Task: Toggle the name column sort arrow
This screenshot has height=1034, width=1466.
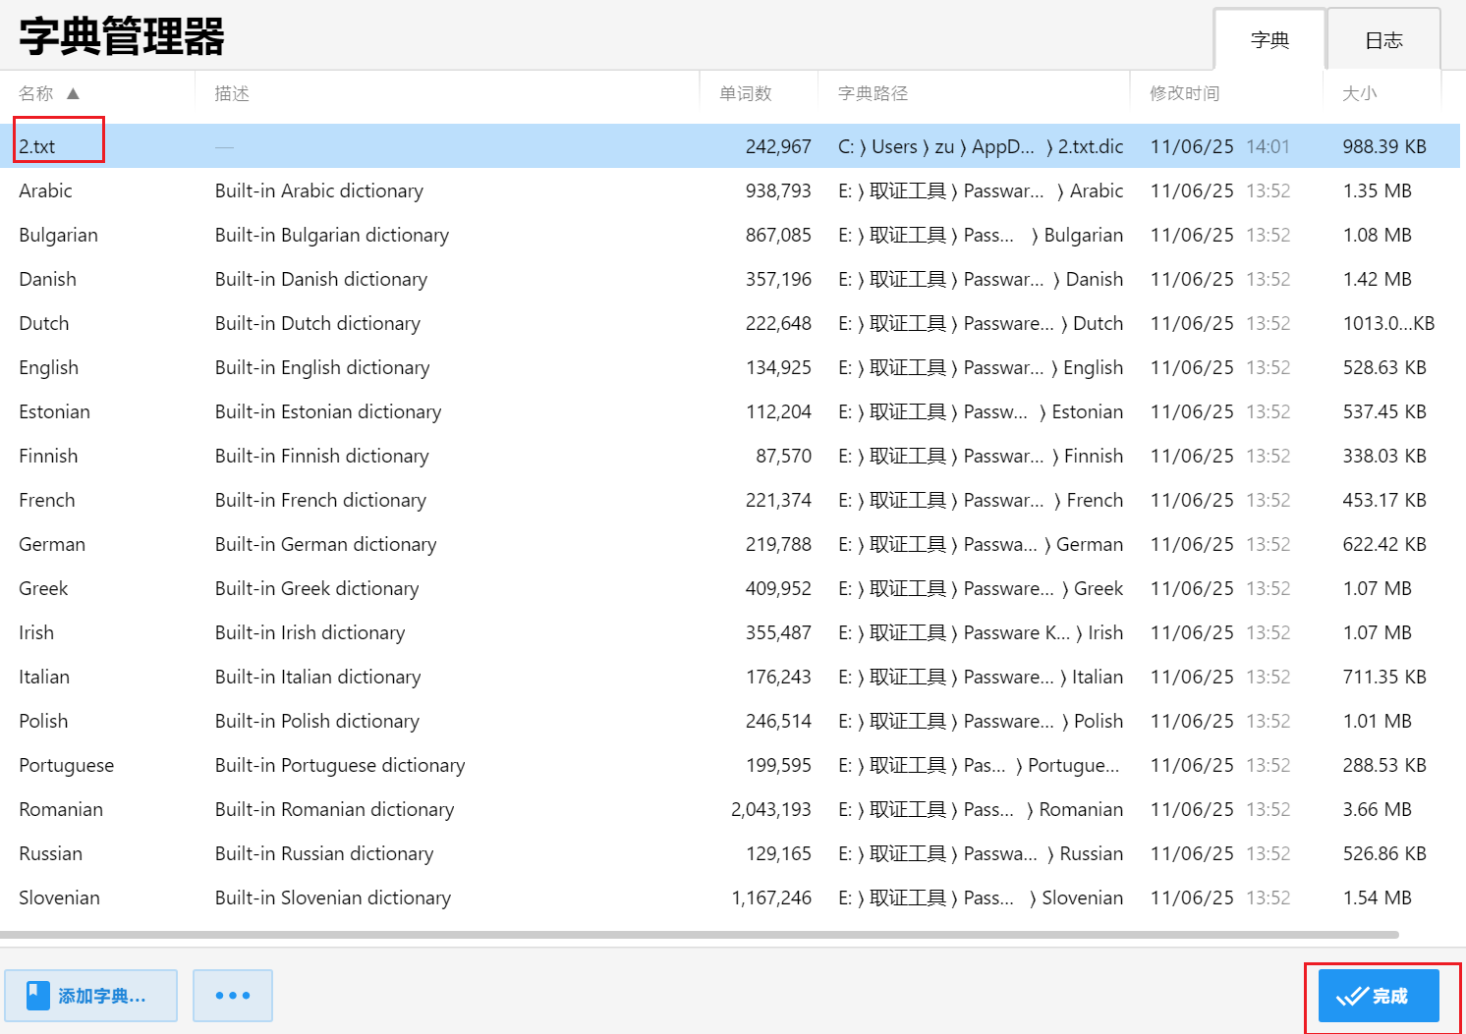Action: tap(73, 94)
